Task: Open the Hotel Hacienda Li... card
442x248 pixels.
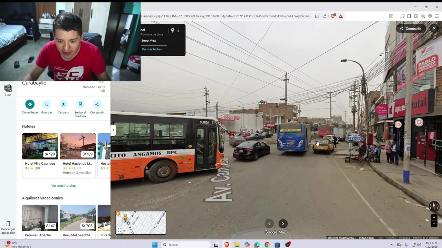Action: [x=78, y=156]
